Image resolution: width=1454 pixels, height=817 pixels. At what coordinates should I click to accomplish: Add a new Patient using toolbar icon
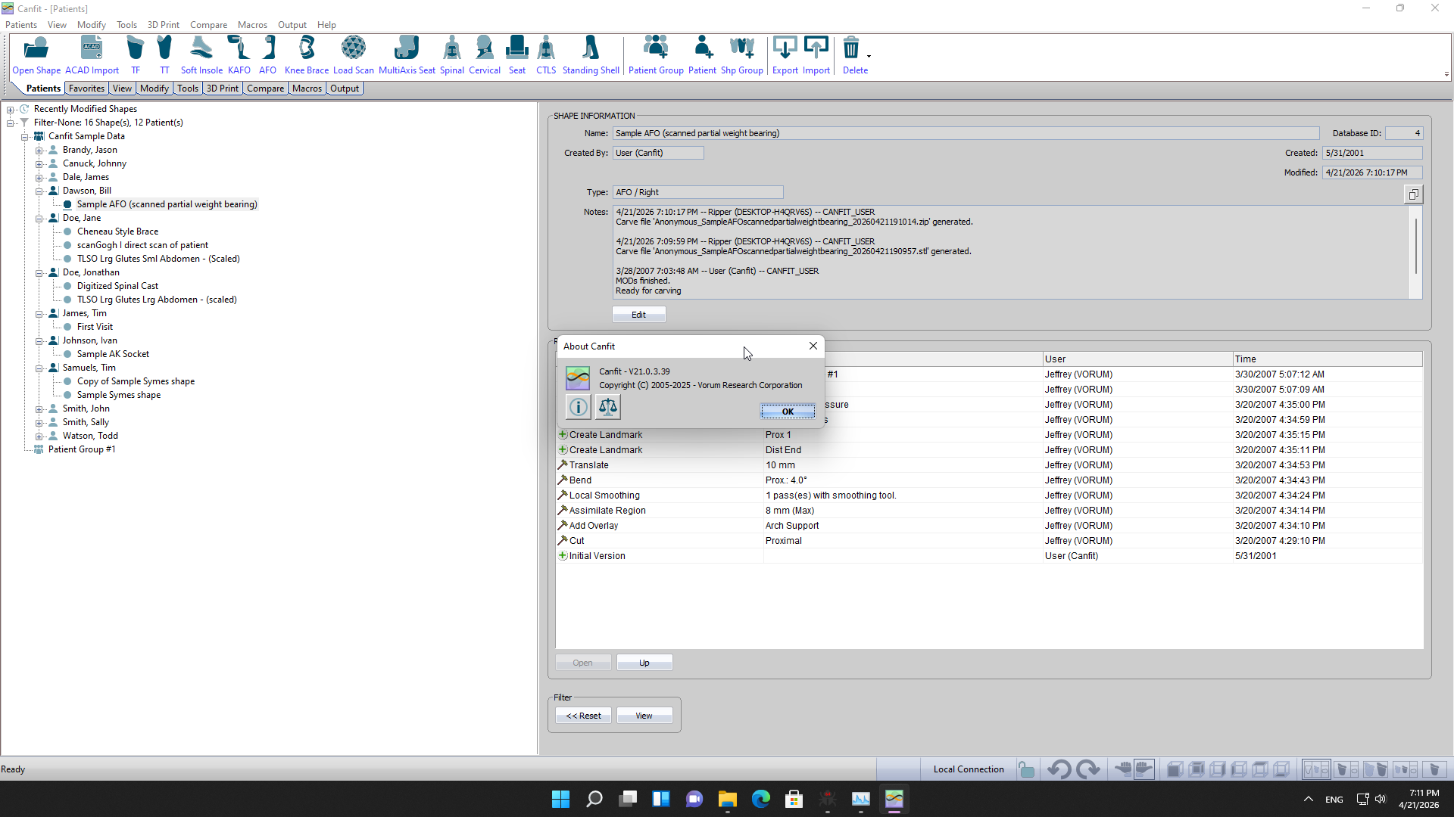[x=702, y=55]
